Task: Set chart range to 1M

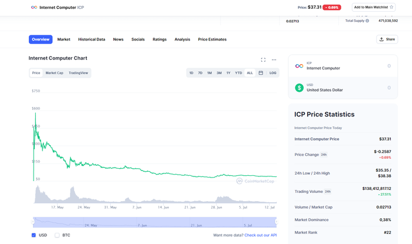Action: point(210,73)
